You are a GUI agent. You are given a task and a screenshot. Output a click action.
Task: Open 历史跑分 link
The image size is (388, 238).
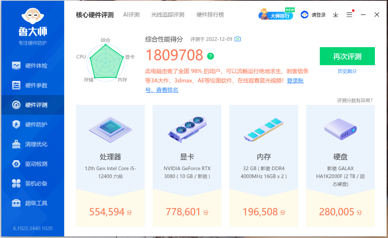(347, 71)
